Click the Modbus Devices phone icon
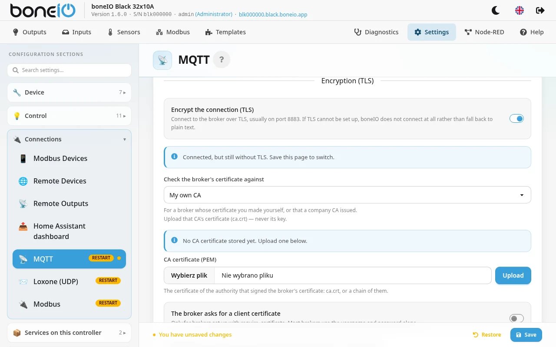The height and width of the screenshot is (347, 556). (23, 158)
